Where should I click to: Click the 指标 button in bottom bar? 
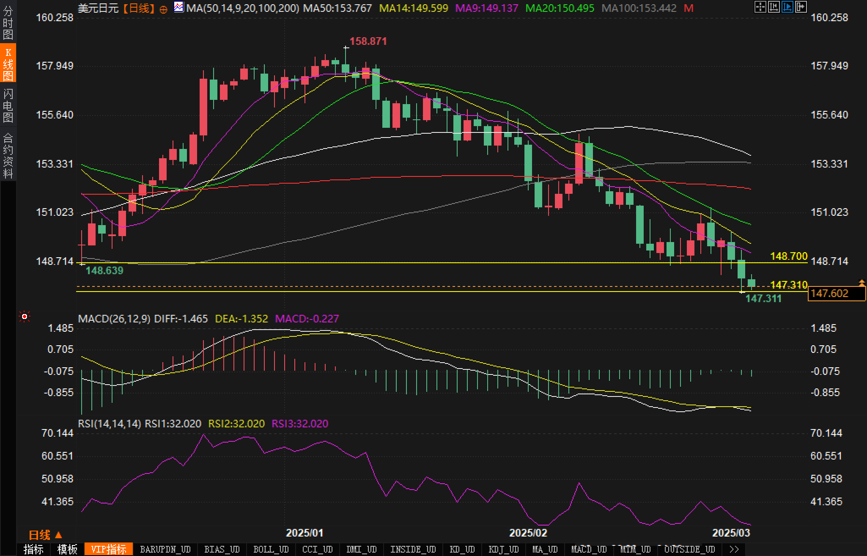[34, 550]
